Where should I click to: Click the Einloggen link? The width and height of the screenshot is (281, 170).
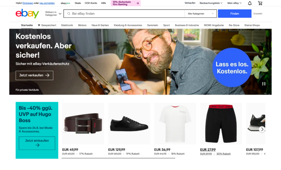pyautogui.click(x=28, y=3)
